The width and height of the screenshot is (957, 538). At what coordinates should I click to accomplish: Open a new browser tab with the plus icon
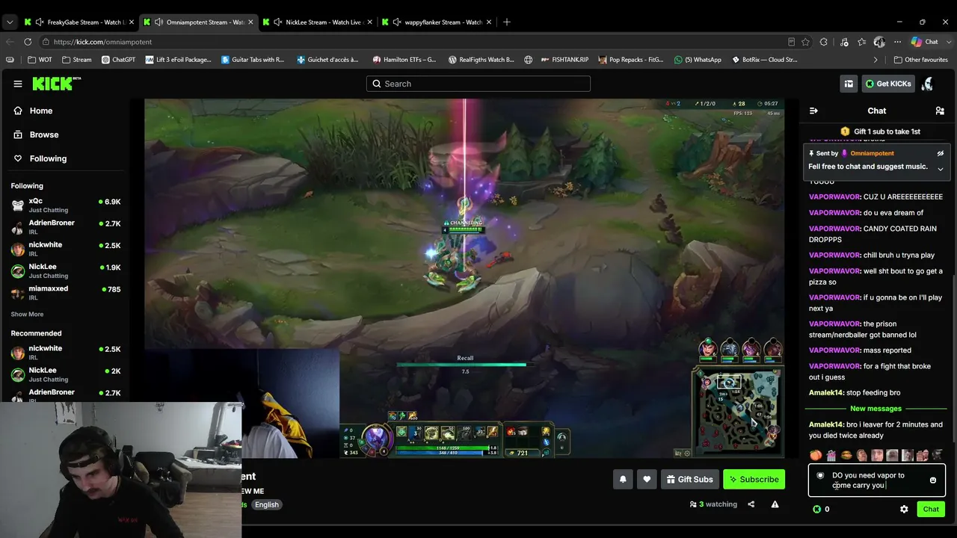(507, 22)
